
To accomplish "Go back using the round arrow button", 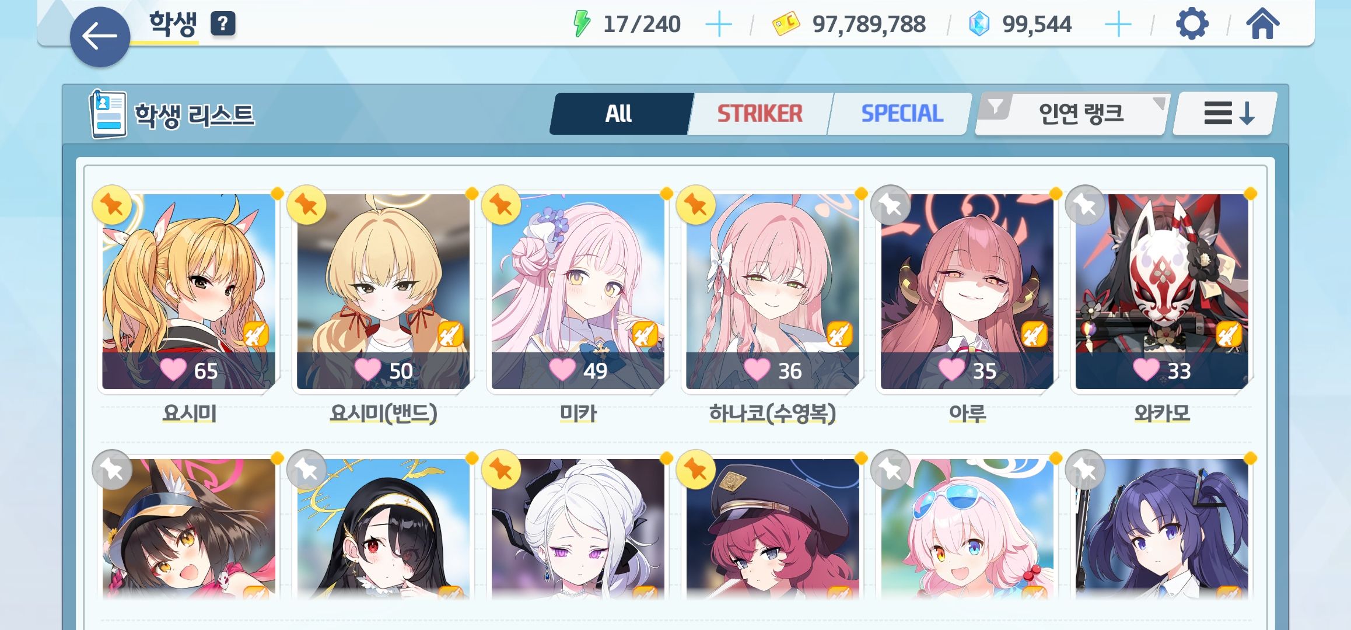I will (x=100, y=37).
